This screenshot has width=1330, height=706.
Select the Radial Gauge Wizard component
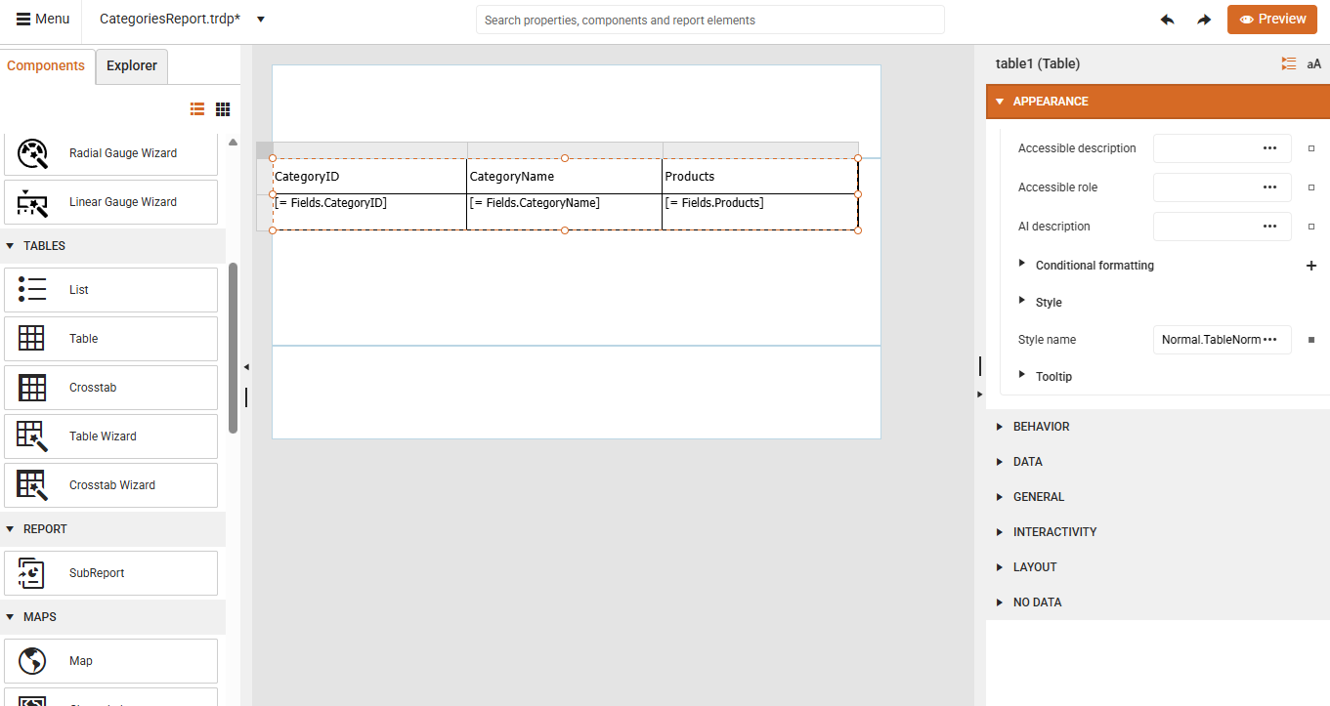click(x=110, y=153)
